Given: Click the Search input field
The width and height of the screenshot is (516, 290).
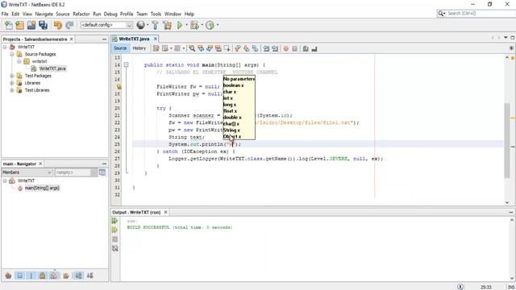Looking at the screenshot, I should (x=479, y=14).
